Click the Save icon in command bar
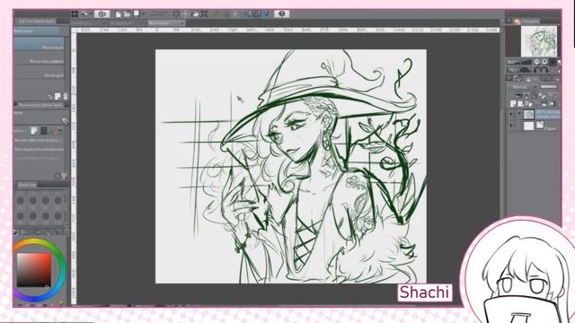Image resolution: width=575 pixels, height=323 pixels. point(136,14)
